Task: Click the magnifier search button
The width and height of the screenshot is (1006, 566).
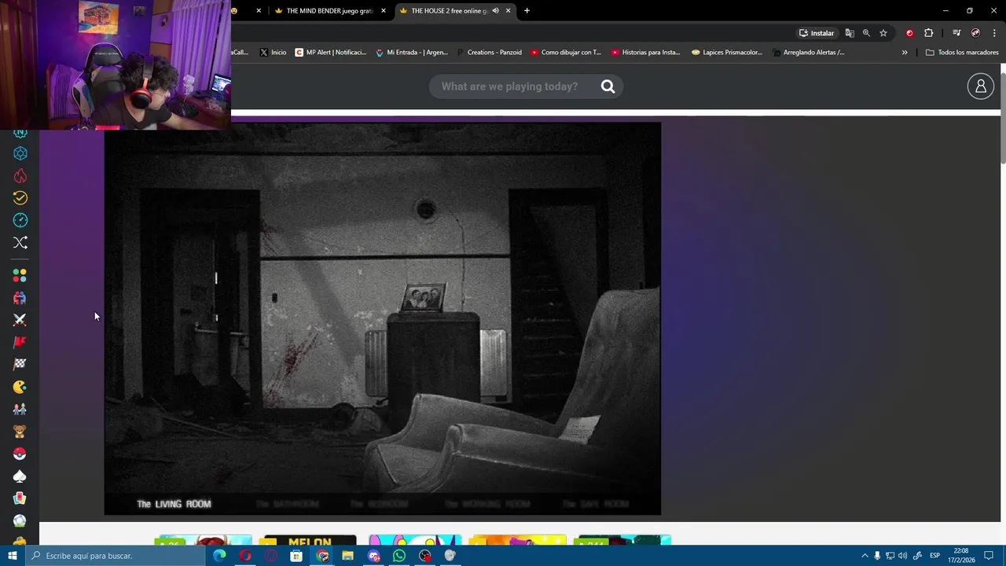Action: point(608,86)
